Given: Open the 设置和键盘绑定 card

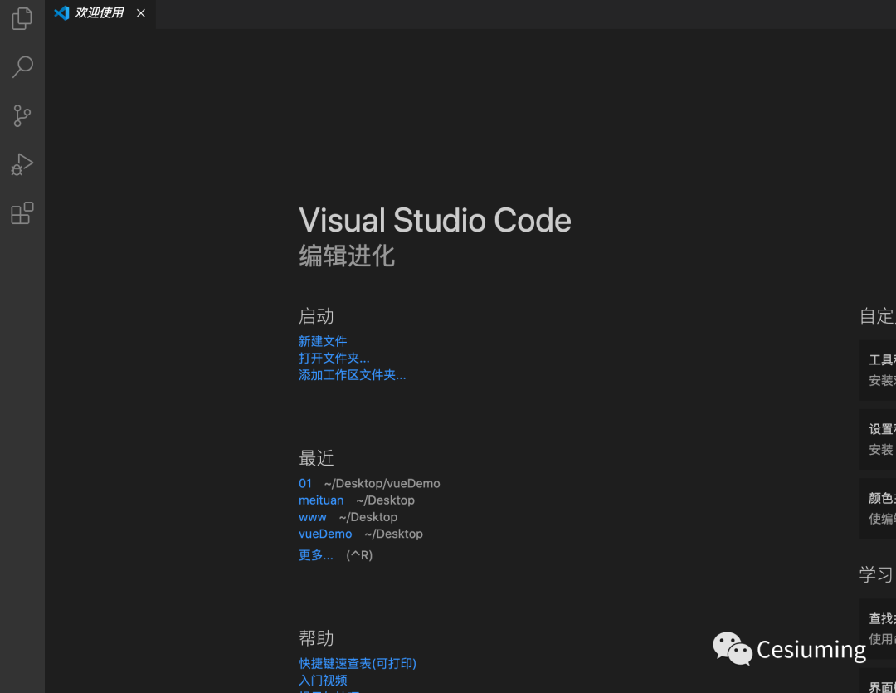Looking at the screenshot, I should 881,438.
